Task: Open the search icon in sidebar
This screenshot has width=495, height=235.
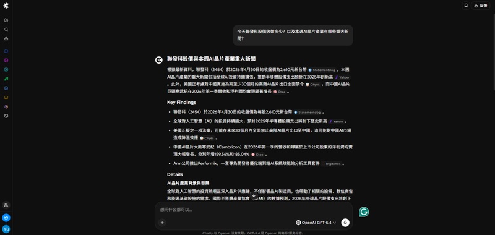Action: (x=6, y=29)
